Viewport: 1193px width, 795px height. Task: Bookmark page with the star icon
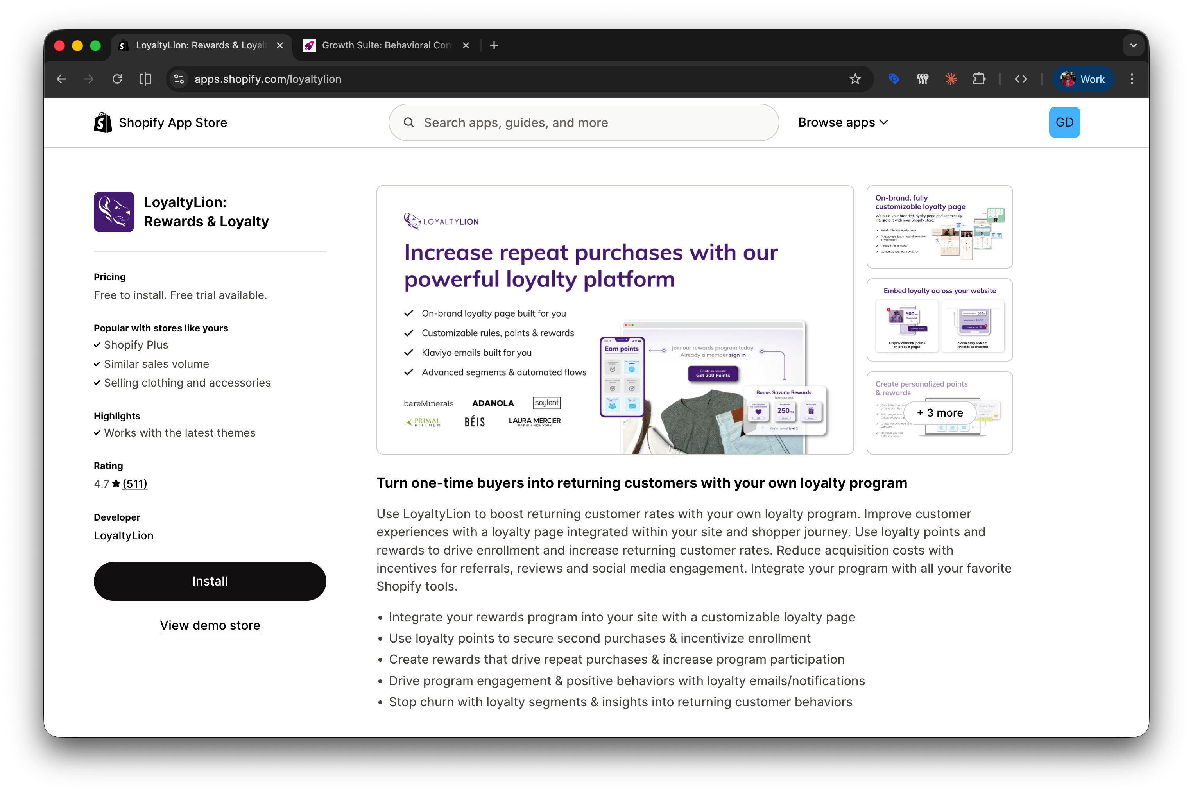855,79
